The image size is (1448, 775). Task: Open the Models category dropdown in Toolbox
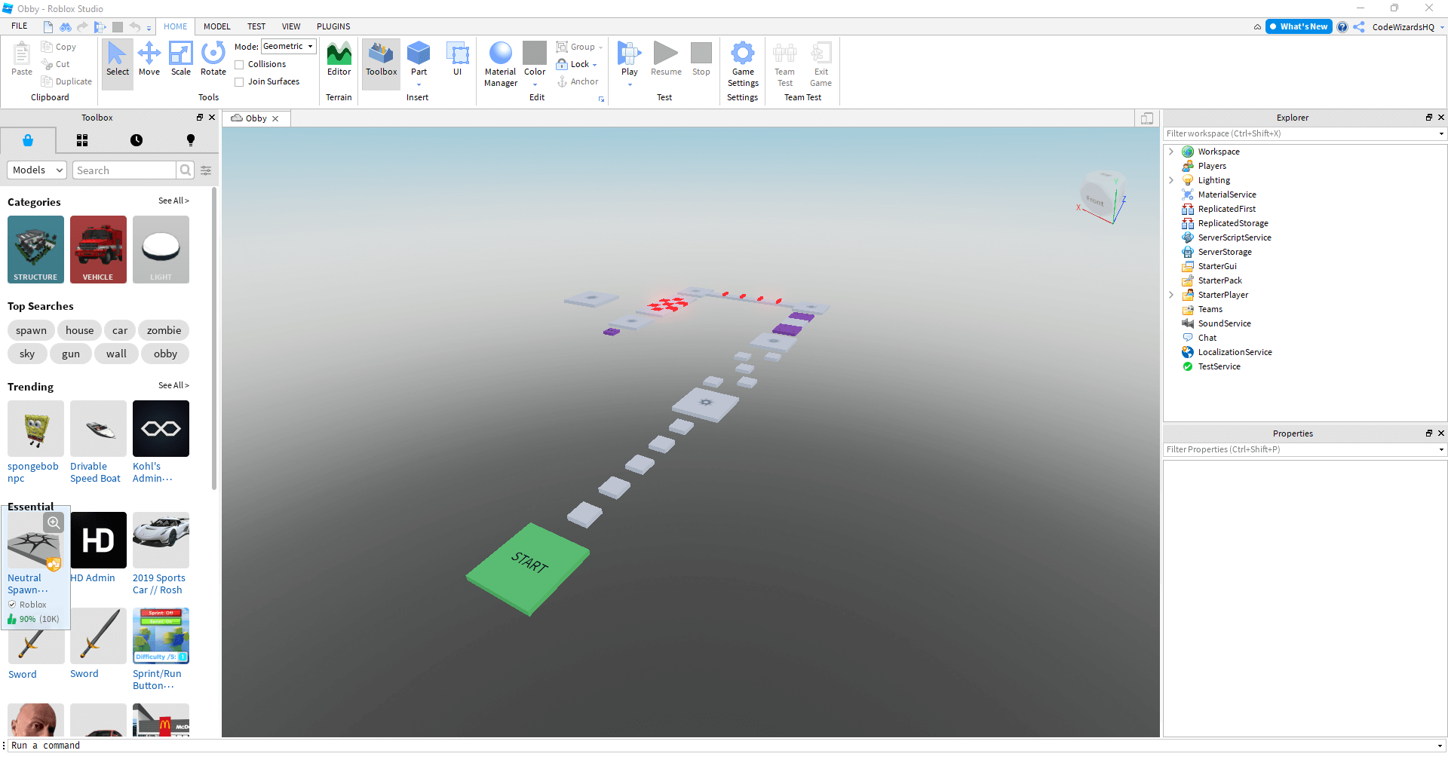pyautogui.click(x=36, y=170)
